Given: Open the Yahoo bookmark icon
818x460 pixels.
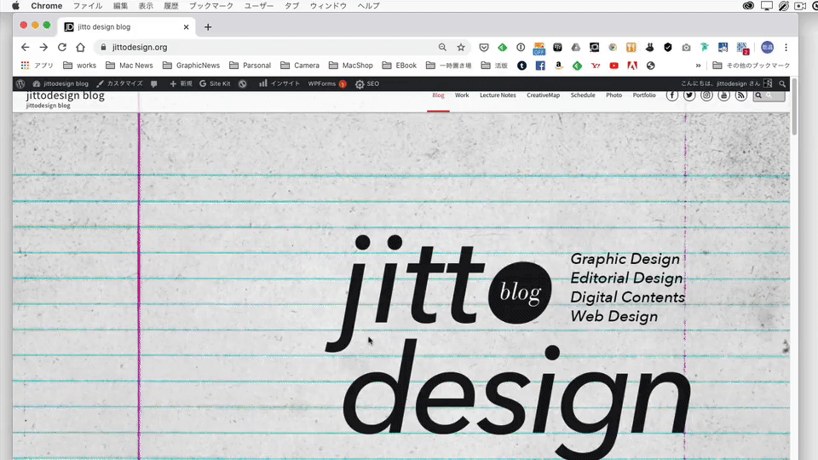Looking at the screenshot, I should [x=596, y=66].
